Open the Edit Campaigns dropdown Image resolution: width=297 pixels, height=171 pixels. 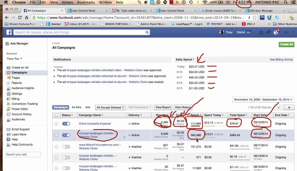[140, 107]
